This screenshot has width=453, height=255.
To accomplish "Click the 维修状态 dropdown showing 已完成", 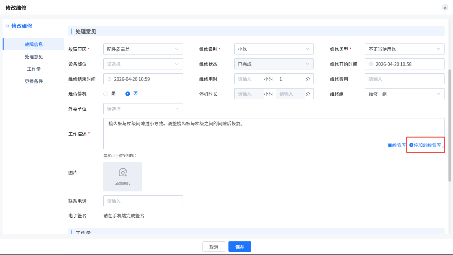I will tap(274, 64).
